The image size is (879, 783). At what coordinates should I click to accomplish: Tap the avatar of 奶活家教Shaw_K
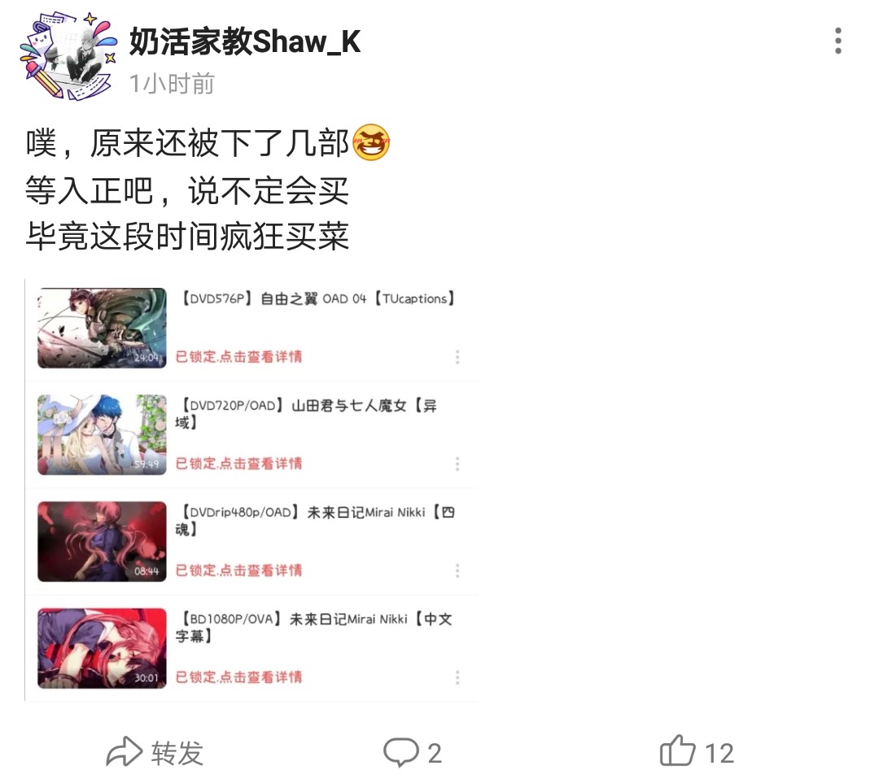pos(68,56)
